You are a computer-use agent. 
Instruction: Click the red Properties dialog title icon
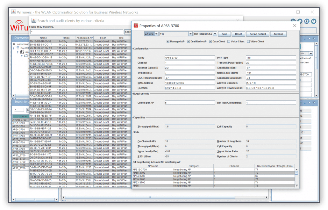(x=136, y=25)
